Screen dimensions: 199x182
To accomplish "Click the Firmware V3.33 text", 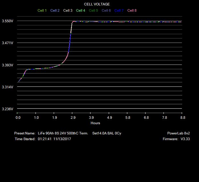I will 174,139.
